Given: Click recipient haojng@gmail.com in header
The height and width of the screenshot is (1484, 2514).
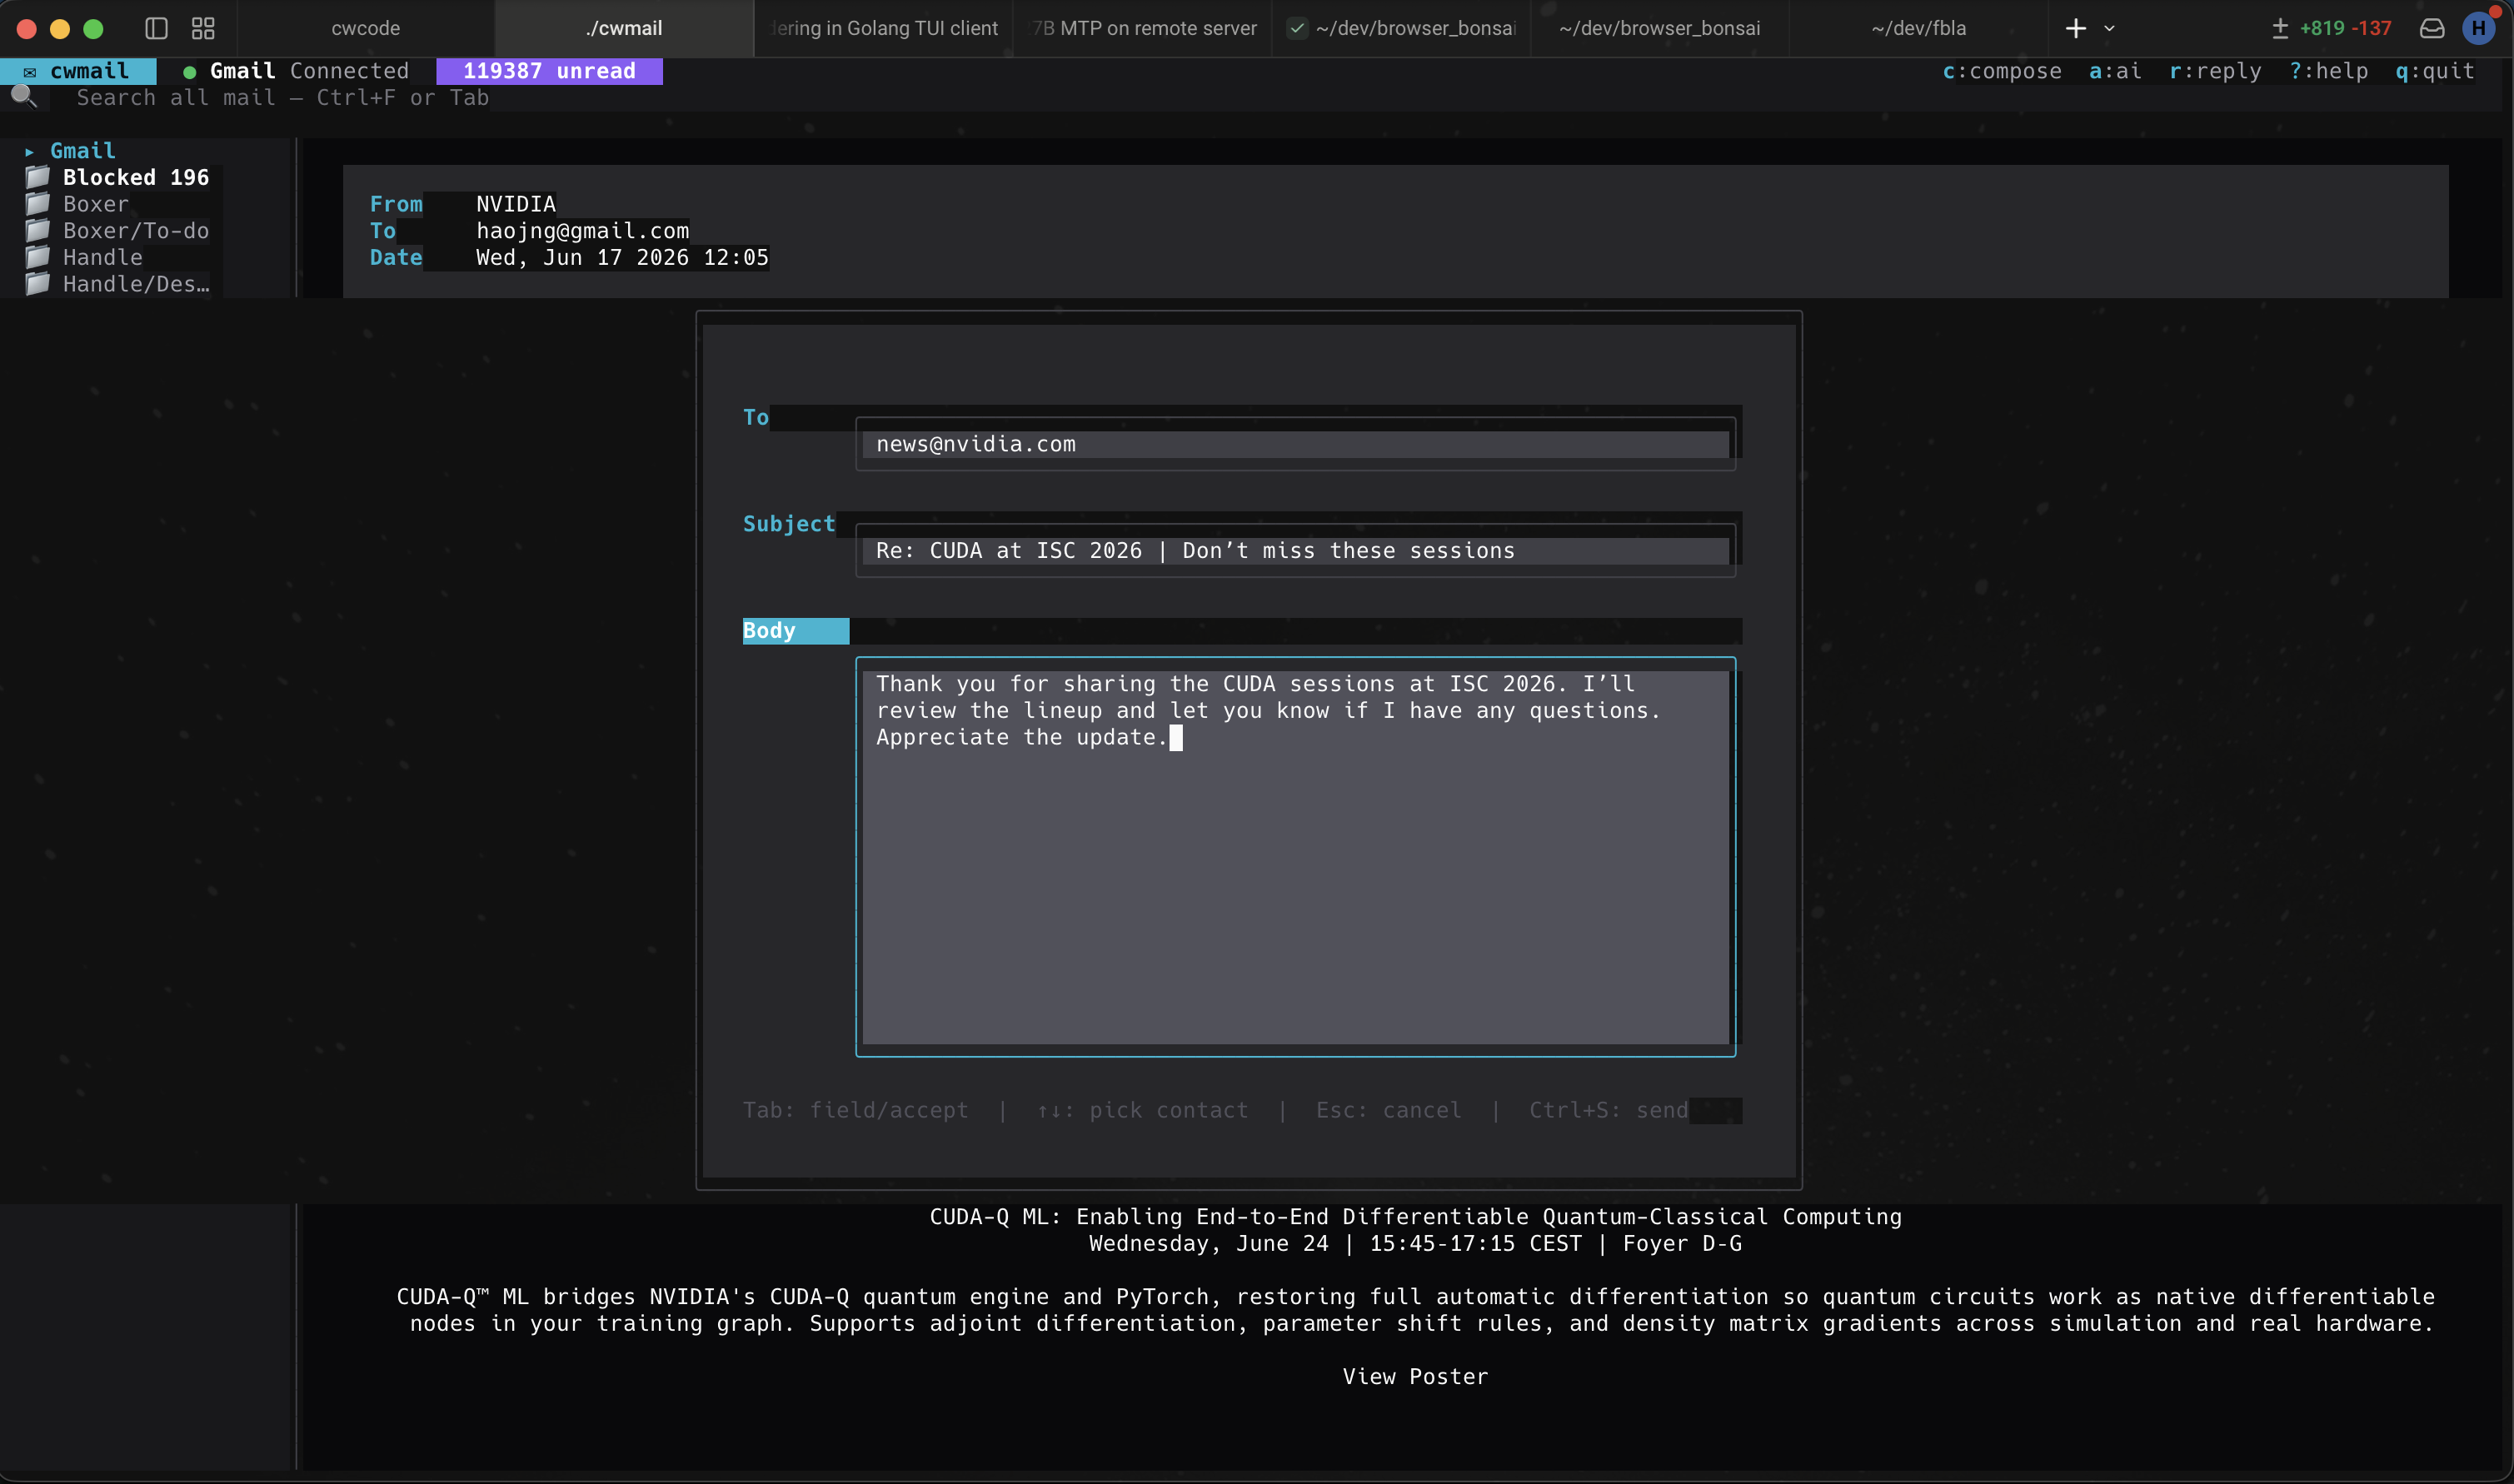Looking at the screenshot, I should coord(582,231).
